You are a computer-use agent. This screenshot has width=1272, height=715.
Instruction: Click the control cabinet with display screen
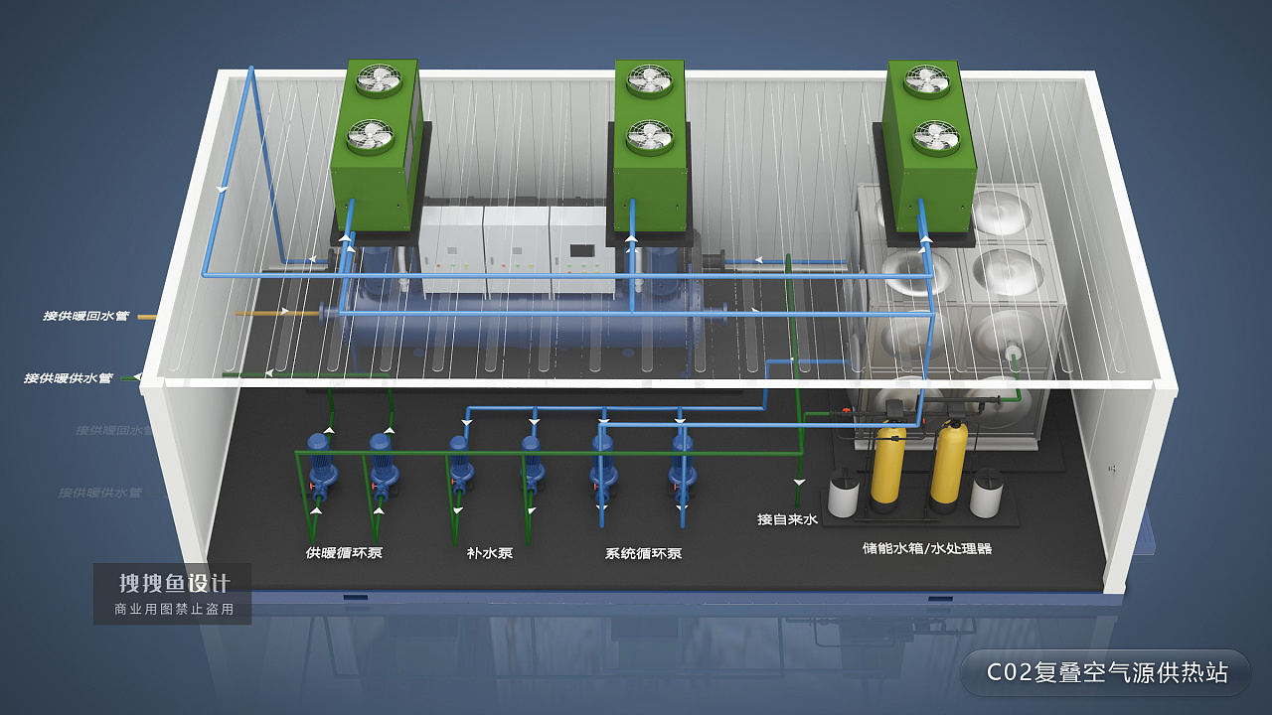(x=580, y=250)
